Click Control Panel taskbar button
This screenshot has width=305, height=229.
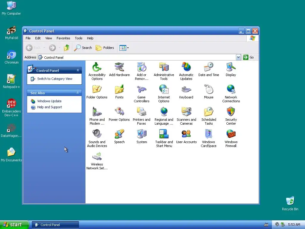[55, 225]
